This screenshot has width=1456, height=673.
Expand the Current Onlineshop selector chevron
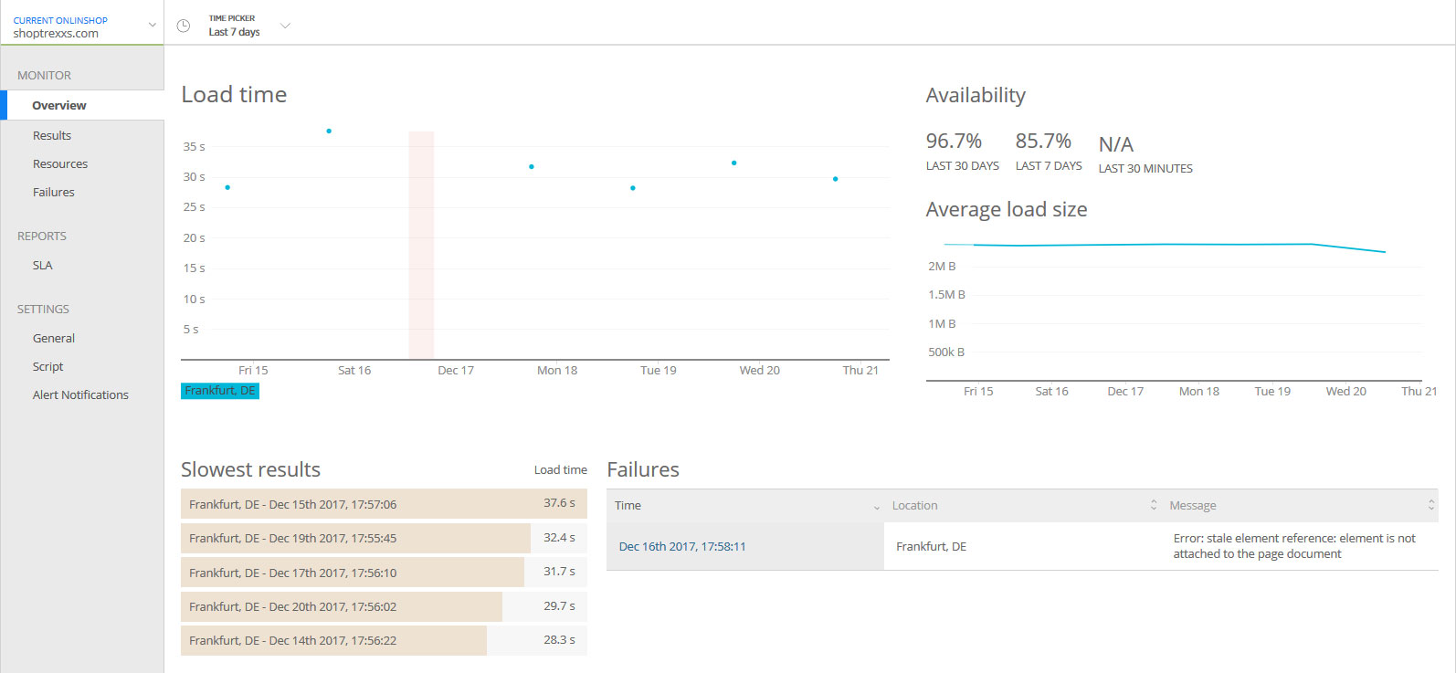[152, 26]
